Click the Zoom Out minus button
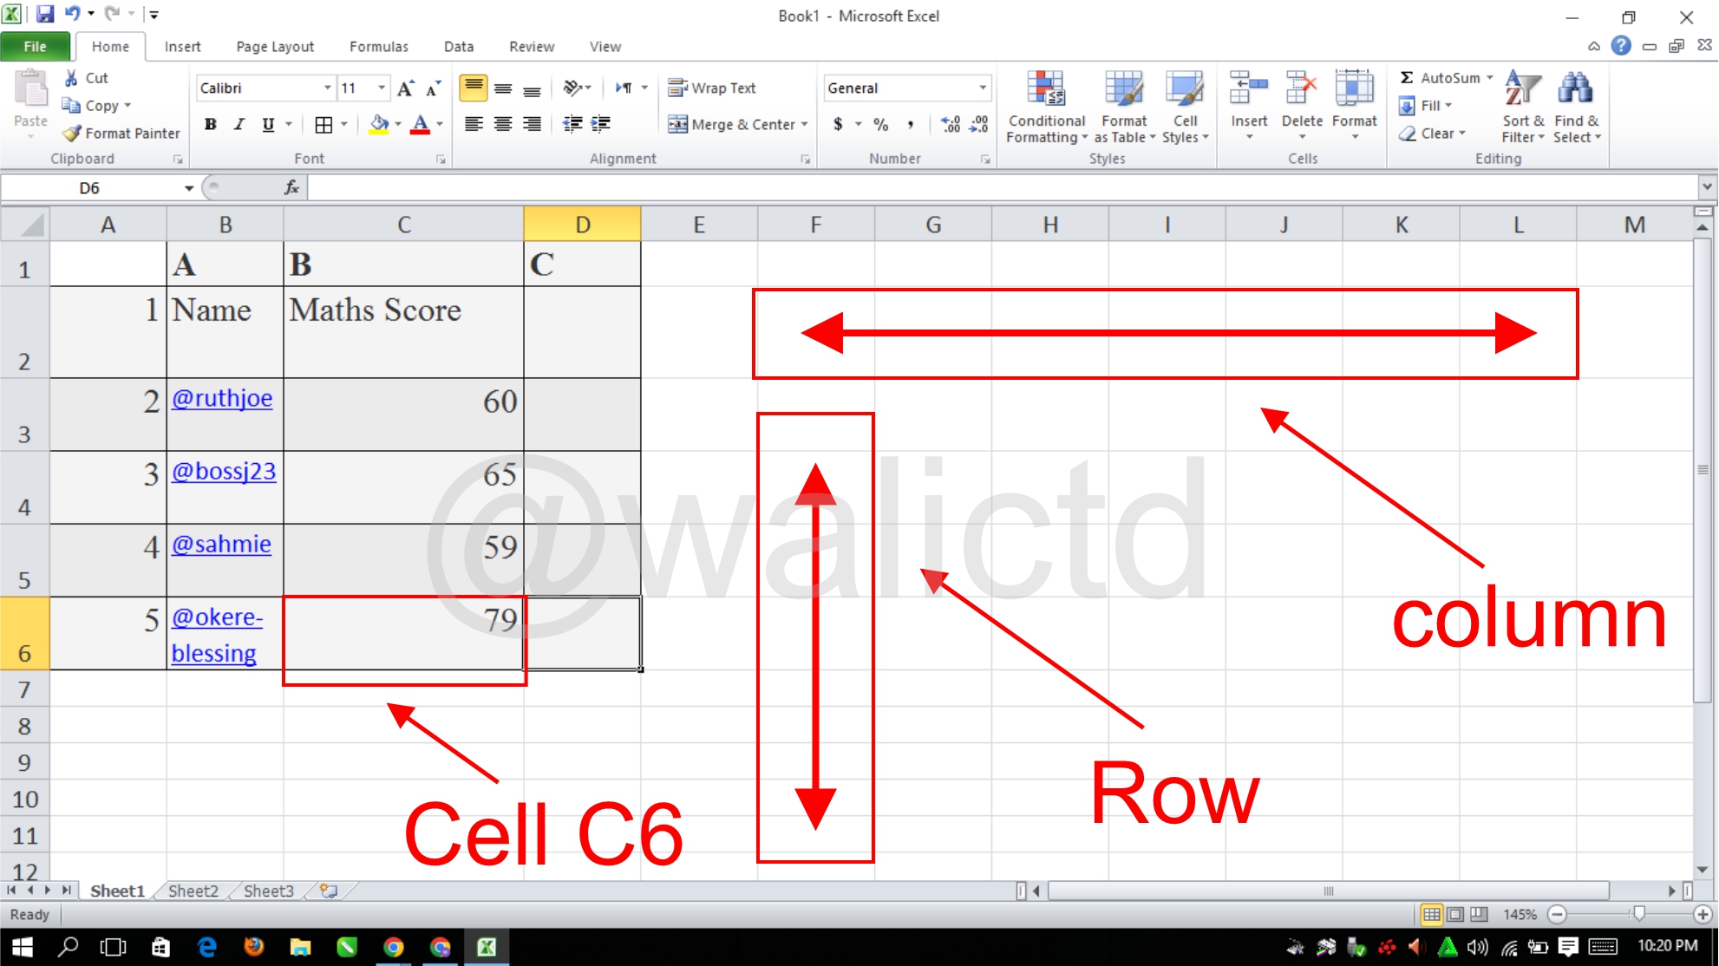This screenshot has height=966, width=1719. 1557,914
